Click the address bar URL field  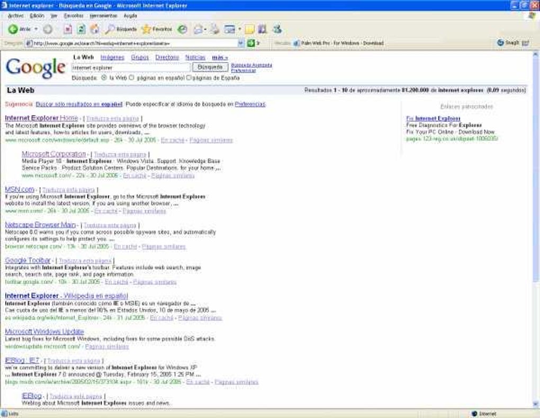(134, 43)
